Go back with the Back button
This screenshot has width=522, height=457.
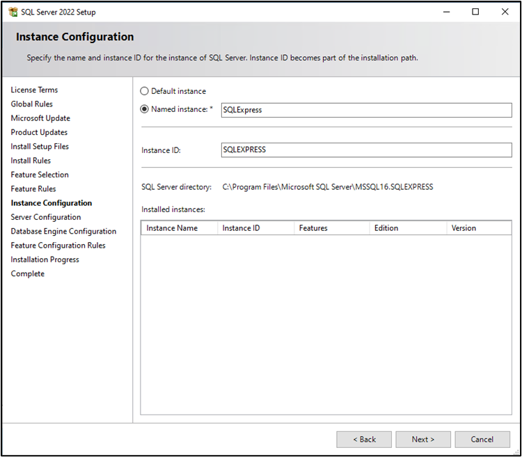[x=364, y=440]
